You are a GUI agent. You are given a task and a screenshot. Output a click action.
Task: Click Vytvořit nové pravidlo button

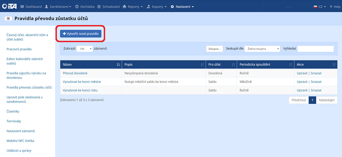81,34
